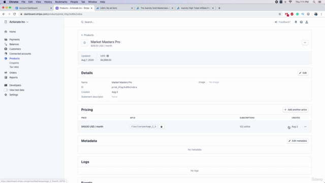325x183 pixels.
Task: Reload the current page
Action: point(15,14)
